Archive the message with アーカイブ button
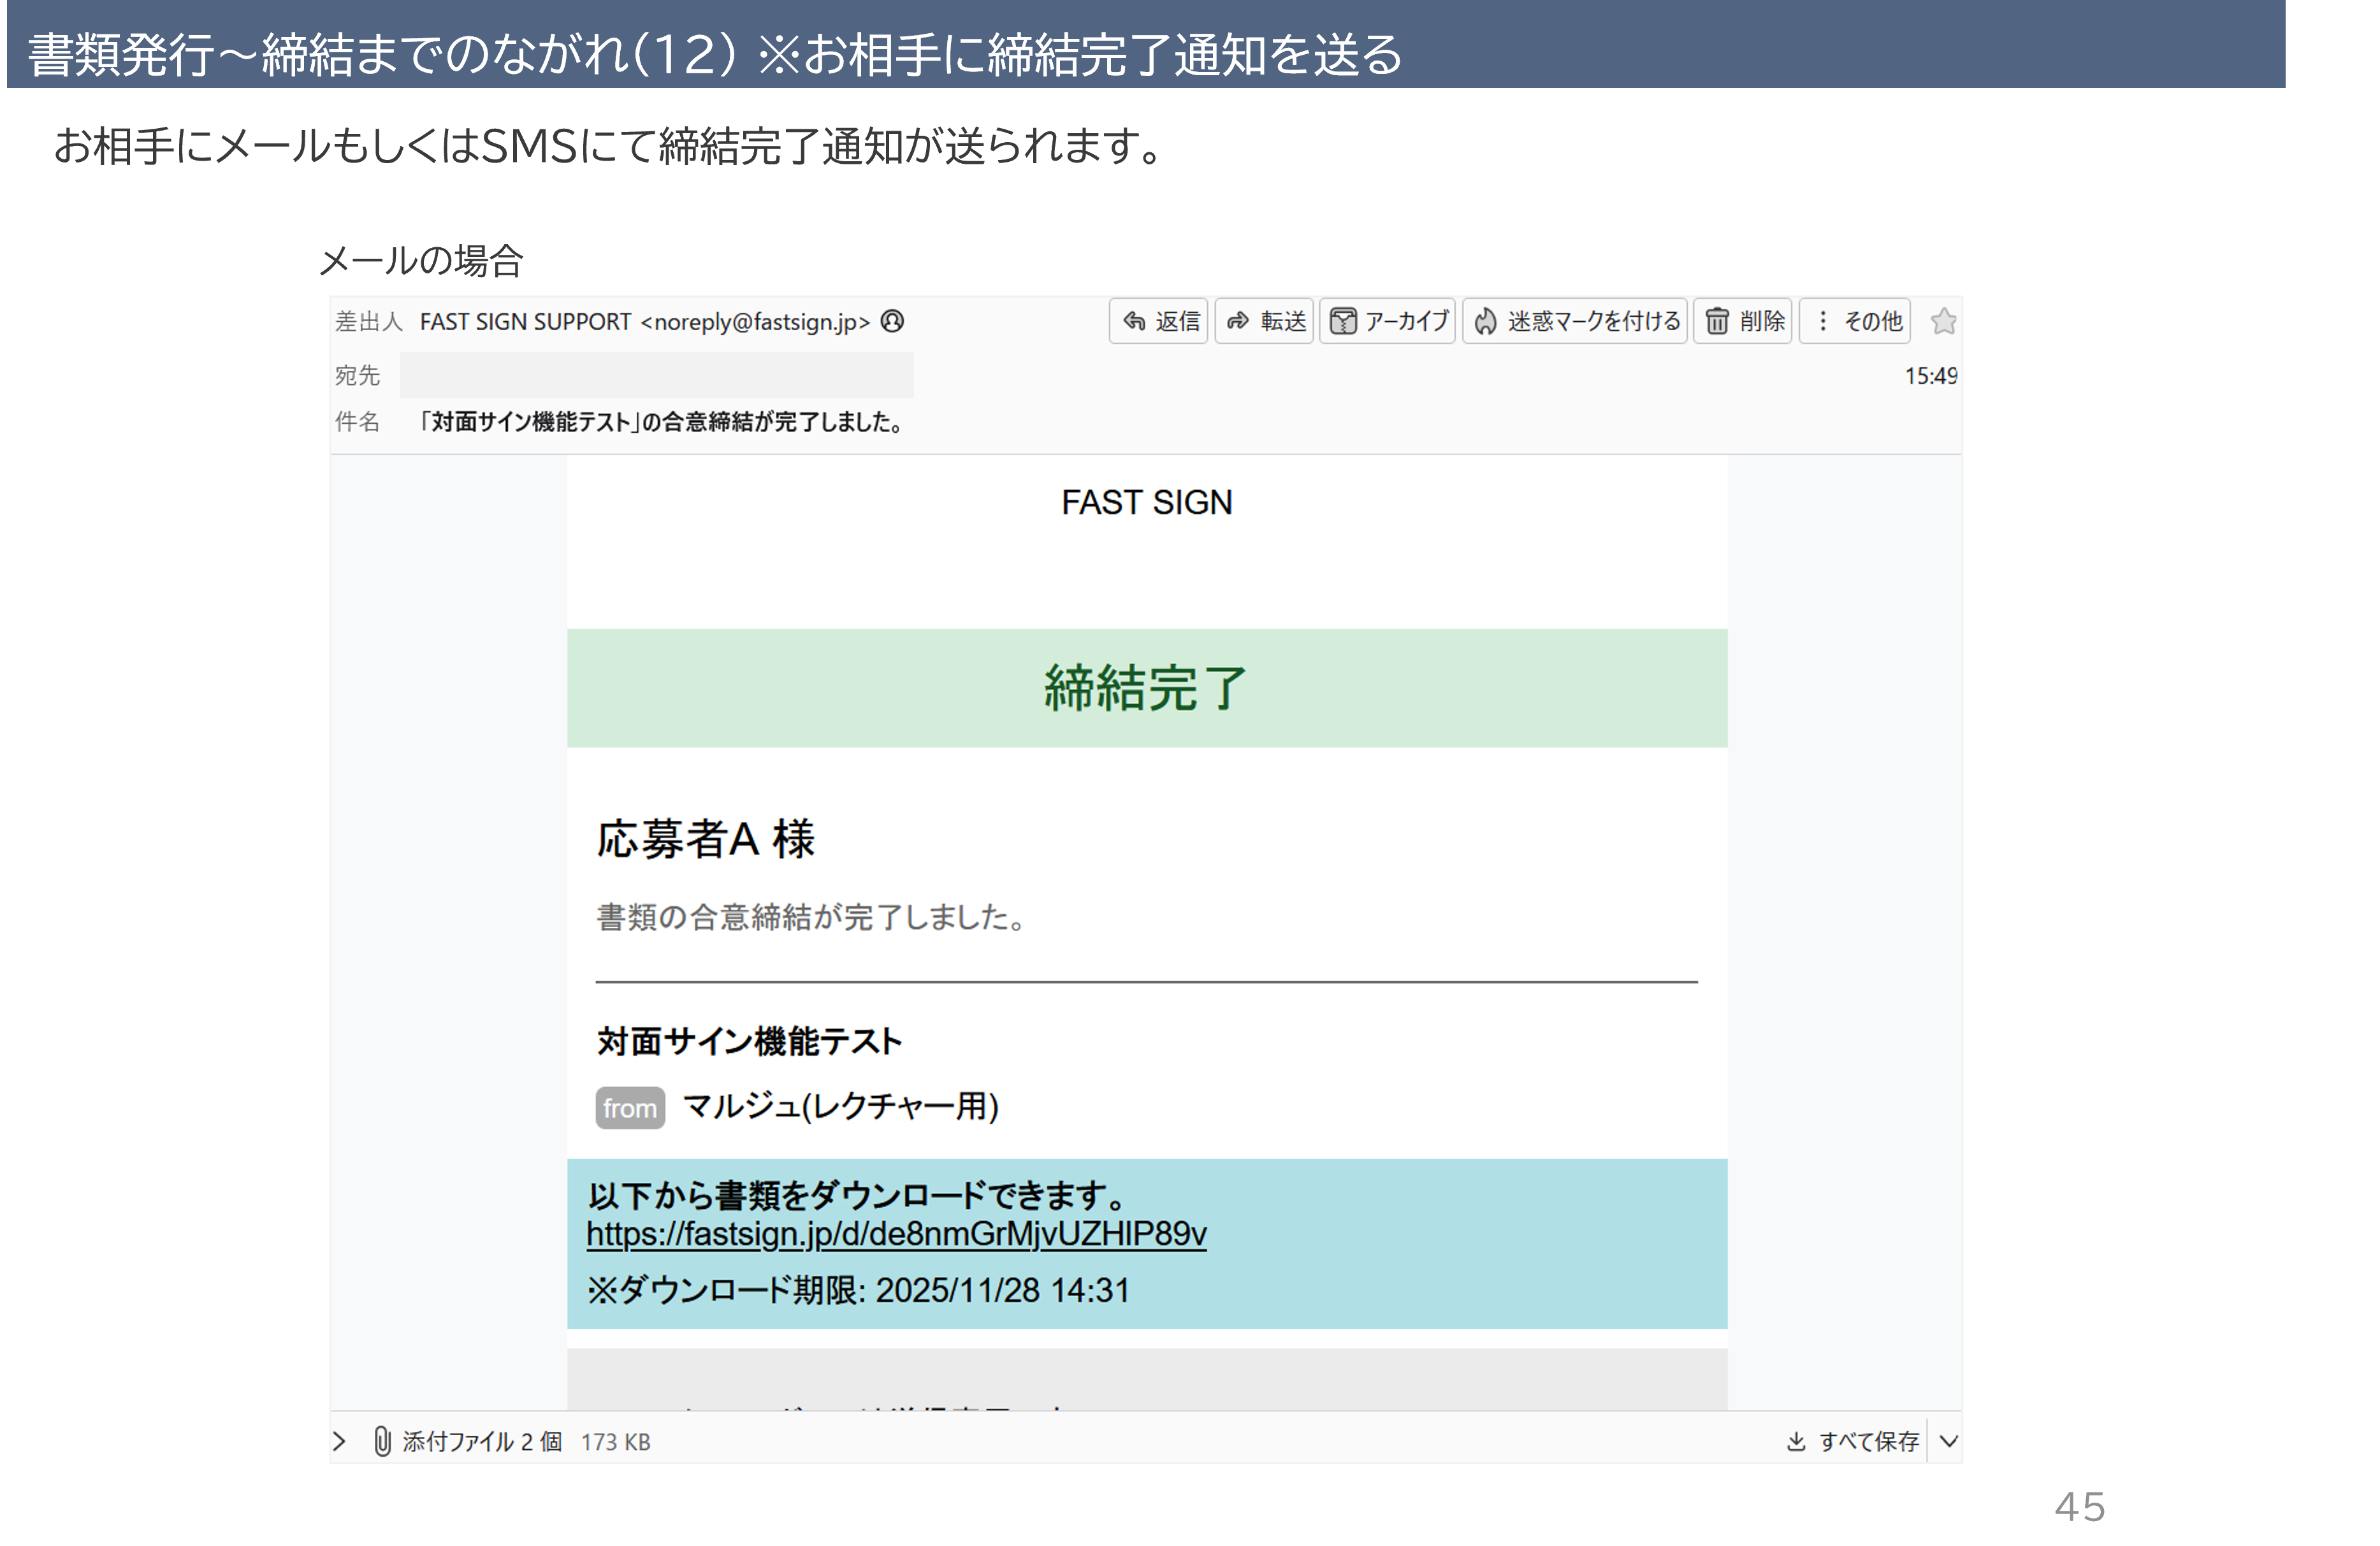This screenshot has height=1546, width=2380. (1388, 321)
